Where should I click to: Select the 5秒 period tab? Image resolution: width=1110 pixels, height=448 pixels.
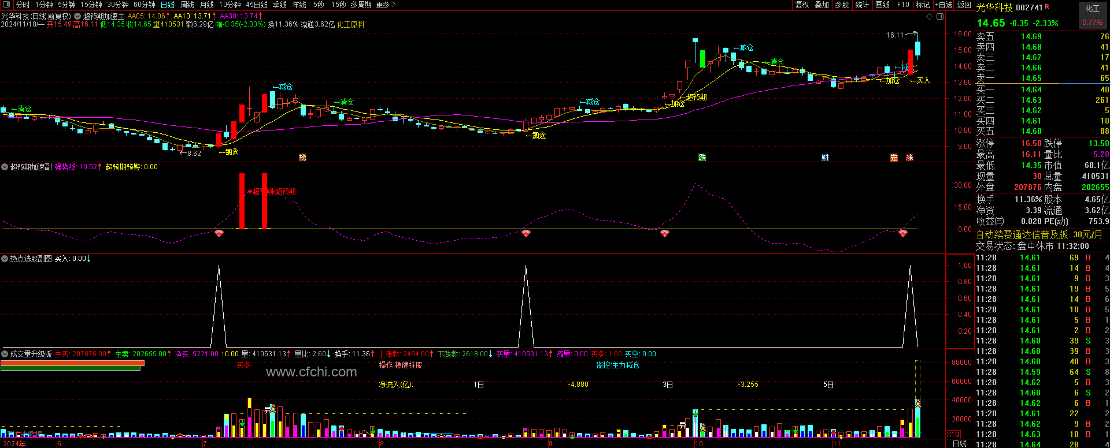point(319,5)
